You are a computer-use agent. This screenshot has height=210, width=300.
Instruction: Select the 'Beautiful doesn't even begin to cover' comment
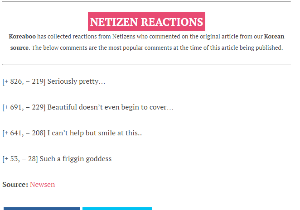point(110,107)
